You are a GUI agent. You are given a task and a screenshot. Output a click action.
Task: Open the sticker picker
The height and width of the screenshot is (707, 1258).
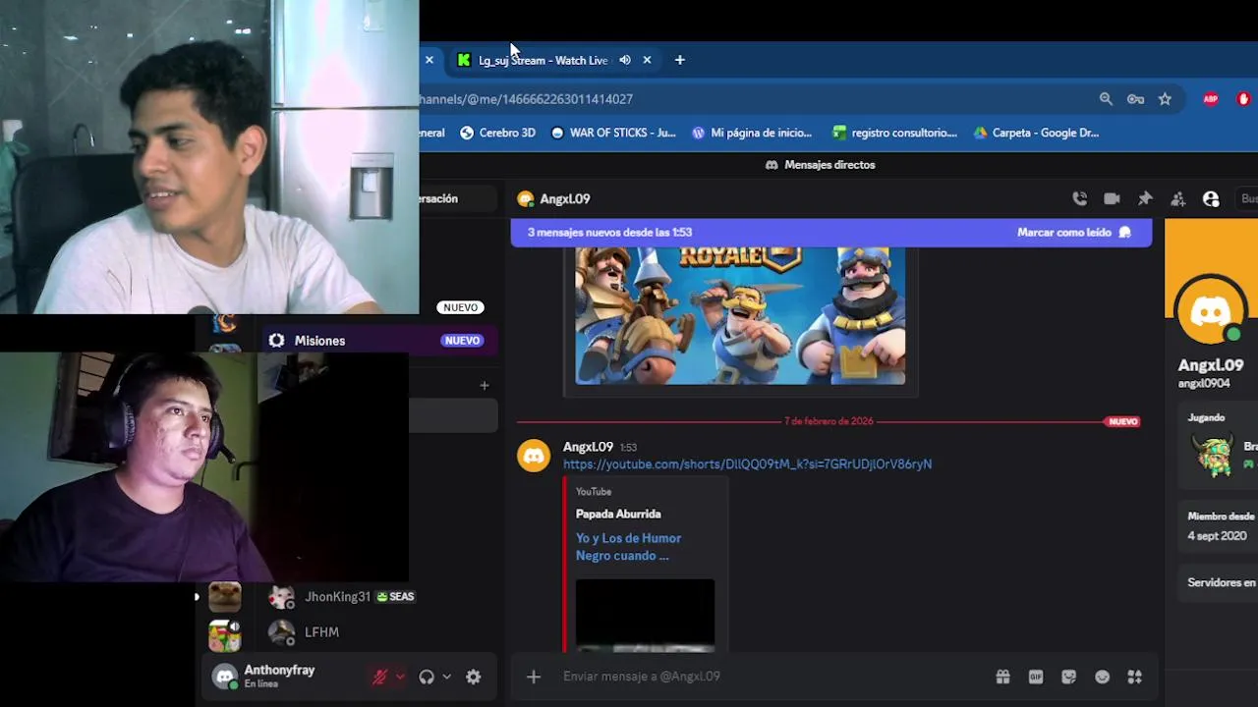coord(1068,677)
